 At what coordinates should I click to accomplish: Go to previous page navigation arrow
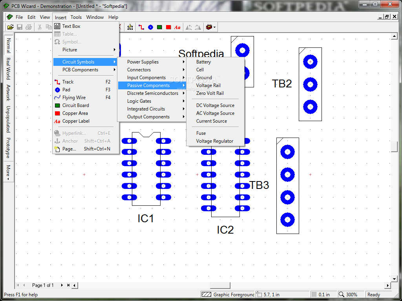tap(24, 285)
